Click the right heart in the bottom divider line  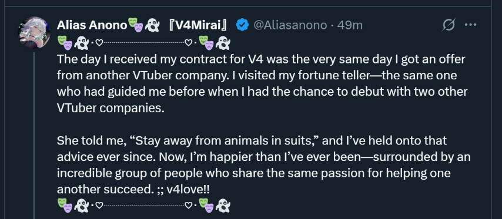(189, 205)
